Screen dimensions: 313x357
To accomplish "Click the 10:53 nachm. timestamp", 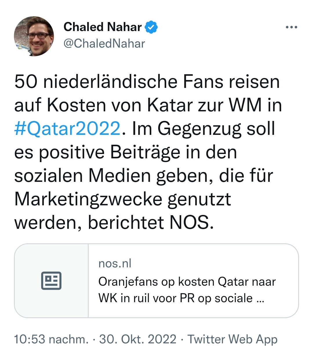I will coord(51,339).
